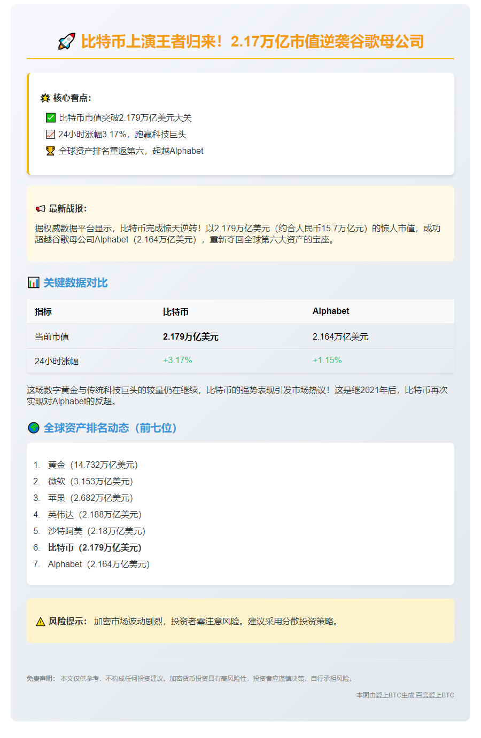Select the 比特币 column header
The width and height of the screenshot is (481, 738).
click(x=176, y=312)
